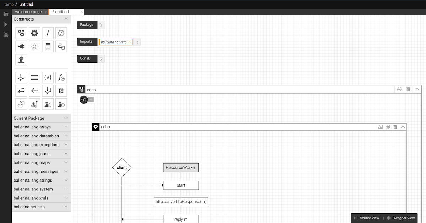The height and width of the screenshot is (223, 426).
Task: Select the Variable definition {V} icon
Action: (48, 77)
